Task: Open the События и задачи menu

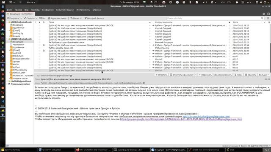Action: point(65,10)
